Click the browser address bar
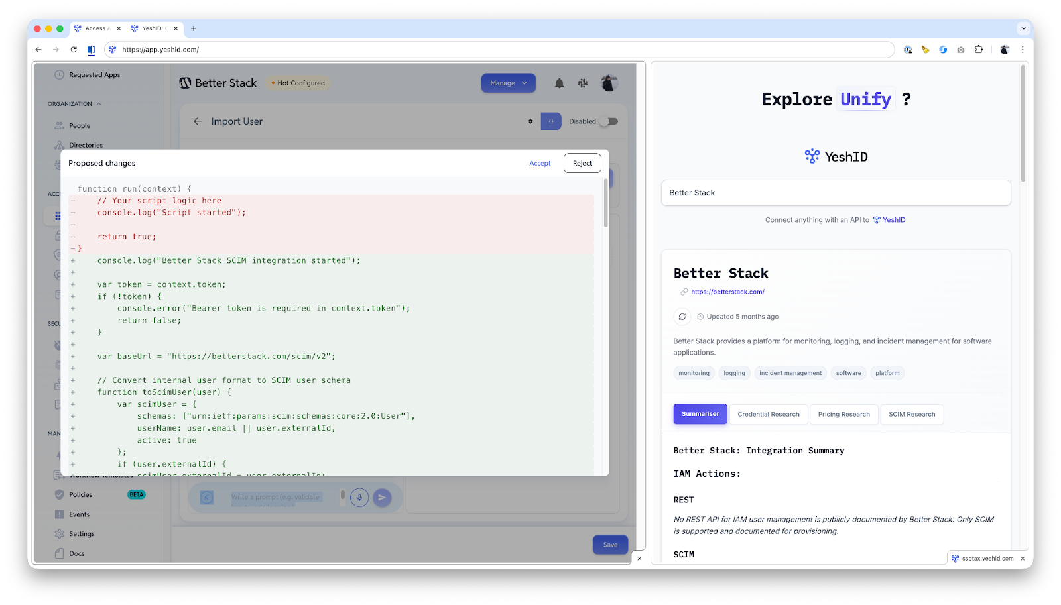 (x=501, y=50)
